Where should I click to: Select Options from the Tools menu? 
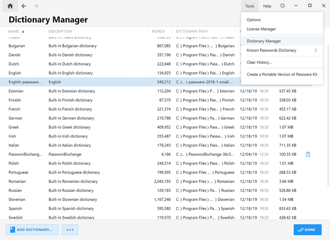click(254, 20)
